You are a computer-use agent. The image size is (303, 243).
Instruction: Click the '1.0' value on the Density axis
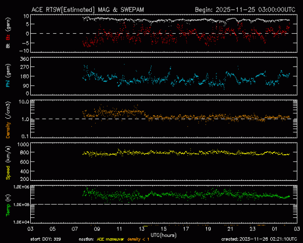(x=25, y=119)
